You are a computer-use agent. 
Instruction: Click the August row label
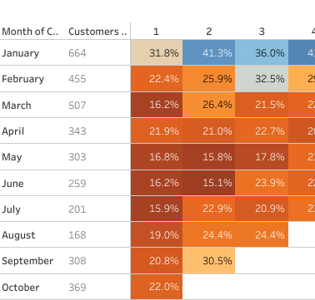pos(18,235)
